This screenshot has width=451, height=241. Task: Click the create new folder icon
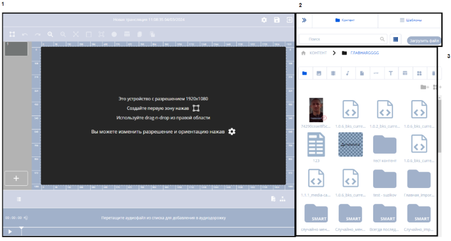(x=424, y=87)
